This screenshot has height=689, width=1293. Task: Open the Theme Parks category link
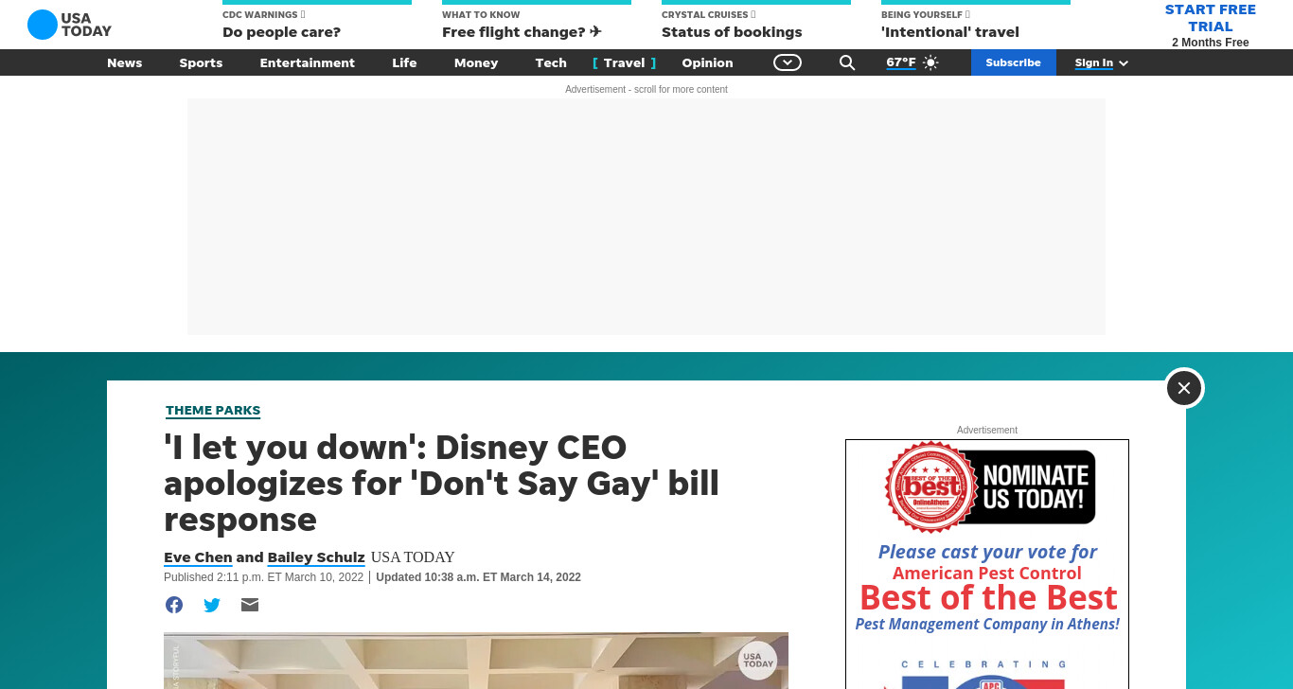coord(213,411)
